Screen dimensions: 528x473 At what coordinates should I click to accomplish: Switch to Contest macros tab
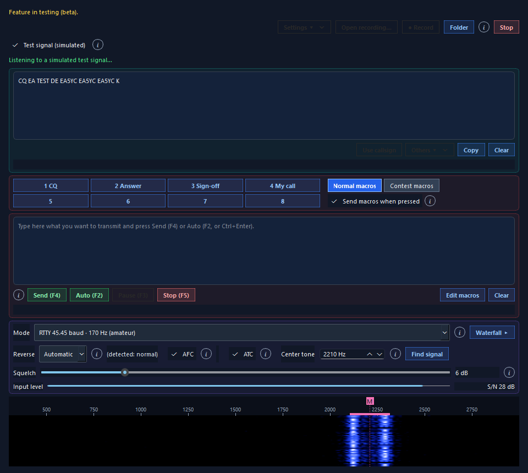(411, 186)
